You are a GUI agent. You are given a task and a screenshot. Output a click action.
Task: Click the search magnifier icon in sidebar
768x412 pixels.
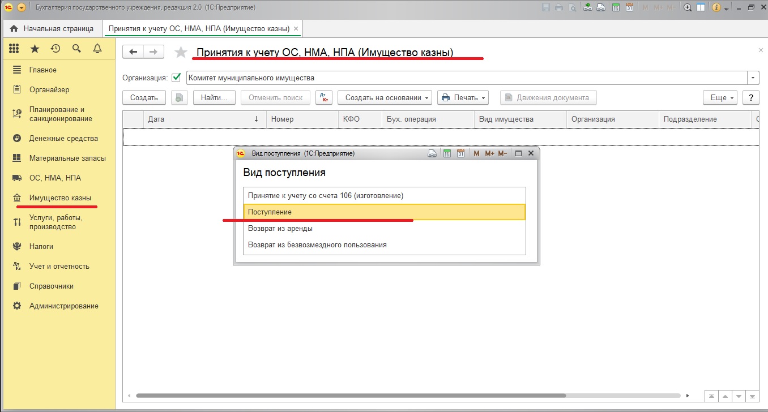coord(76,49)
